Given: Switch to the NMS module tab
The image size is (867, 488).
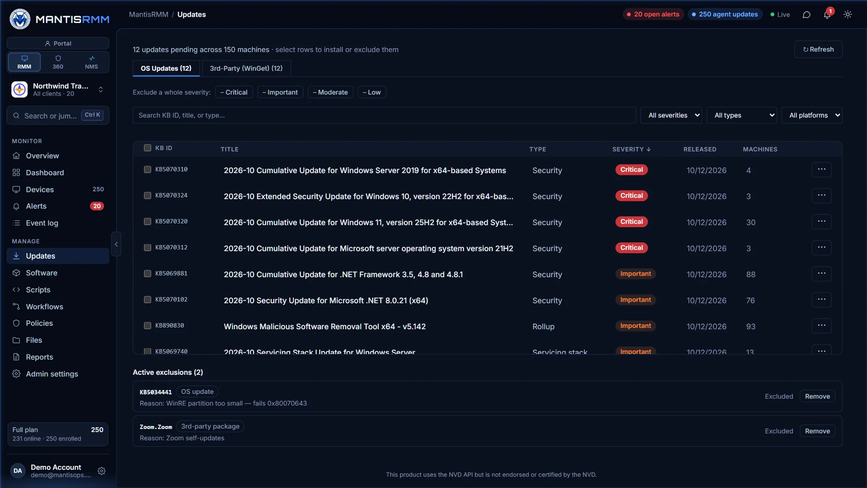Looking at the screenshot, I should (91, 62).
